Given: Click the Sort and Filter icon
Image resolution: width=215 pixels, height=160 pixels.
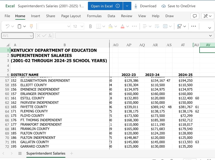Looking at the screenshot, I should point(179,26).
